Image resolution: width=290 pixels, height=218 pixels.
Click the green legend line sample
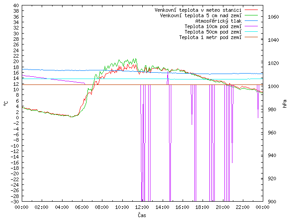(x=251, y=15)
